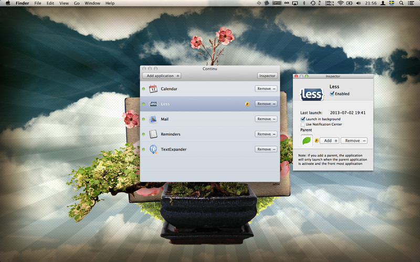
Task: Click the battery charging status icon
Action: coord(349,3)
